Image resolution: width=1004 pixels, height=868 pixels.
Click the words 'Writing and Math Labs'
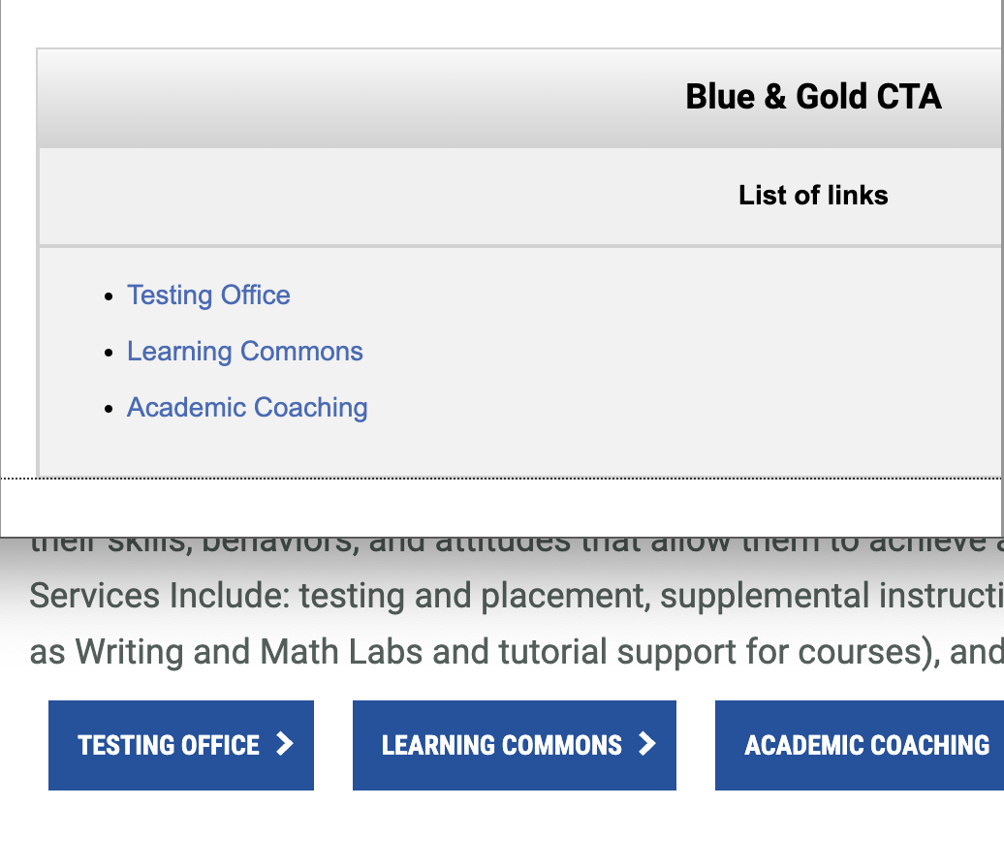tap(249, 651)
